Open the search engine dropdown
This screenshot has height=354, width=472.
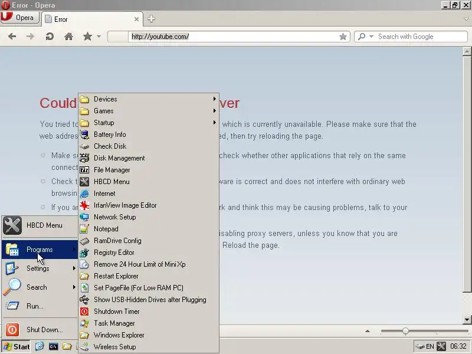(372, 37)
